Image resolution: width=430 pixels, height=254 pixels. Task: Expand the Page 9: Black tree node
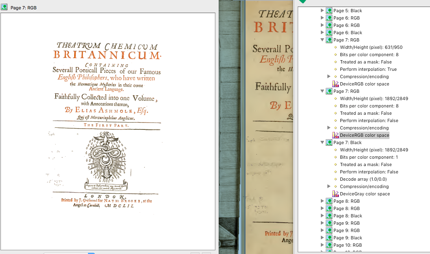click(x=322, y=238)
